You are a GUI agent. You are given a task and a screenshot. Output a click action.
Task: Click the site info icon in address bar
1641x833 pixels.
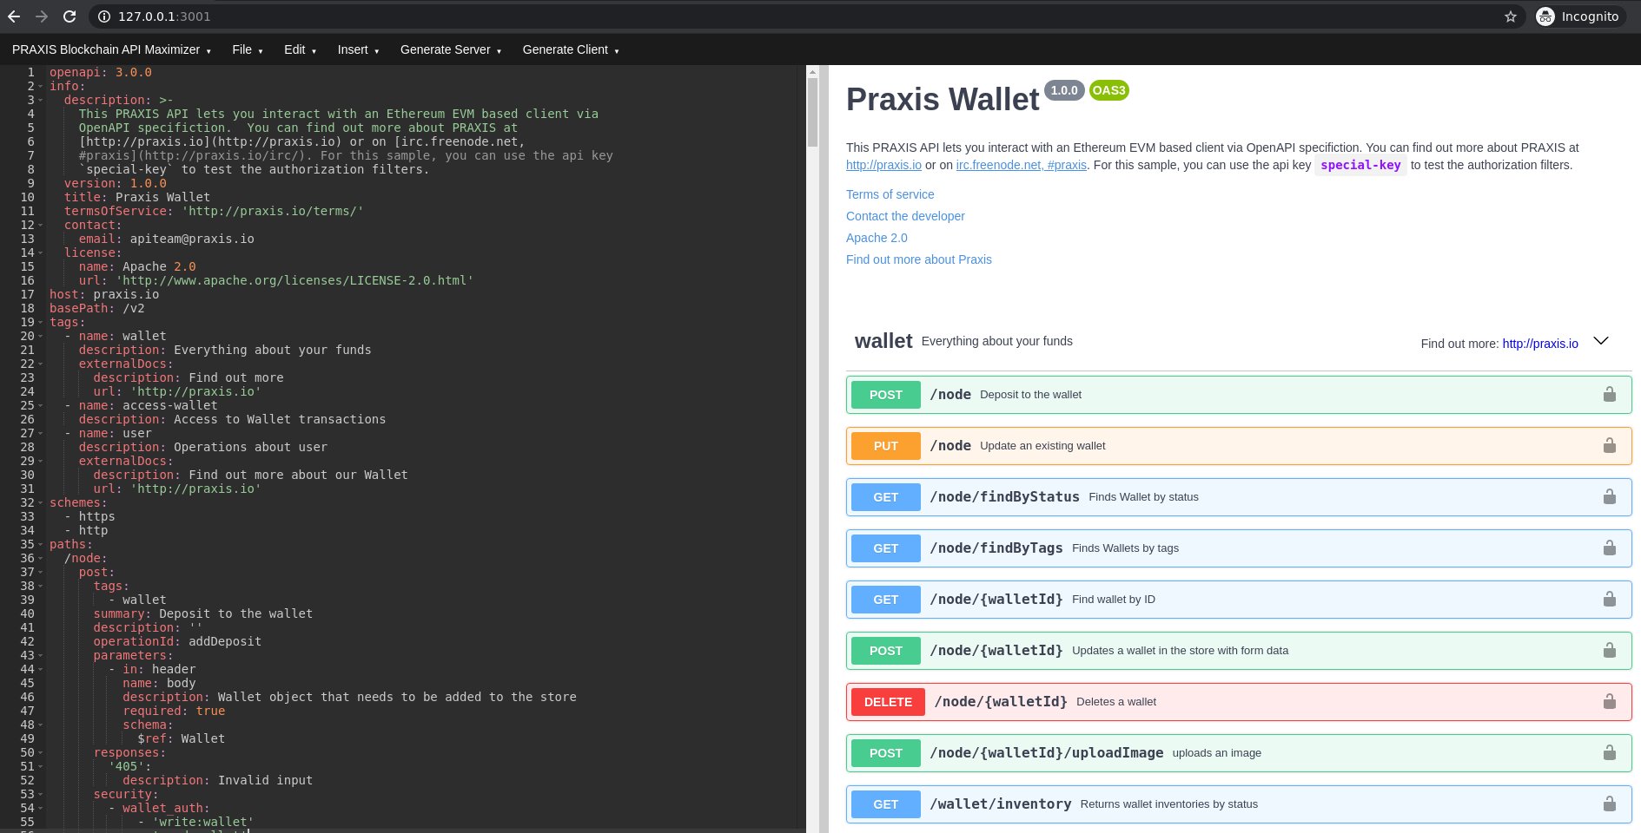click(104, 16)
